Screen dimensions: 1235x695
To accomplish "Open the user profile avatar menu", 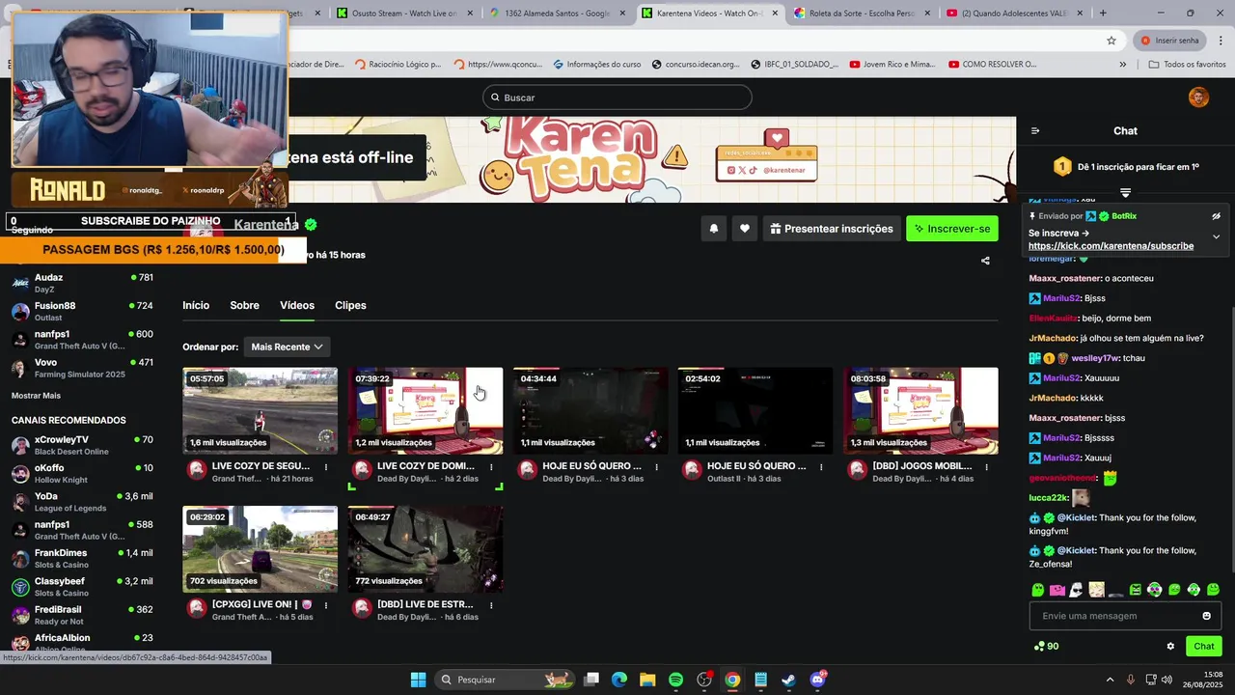I will point(1198,97).
